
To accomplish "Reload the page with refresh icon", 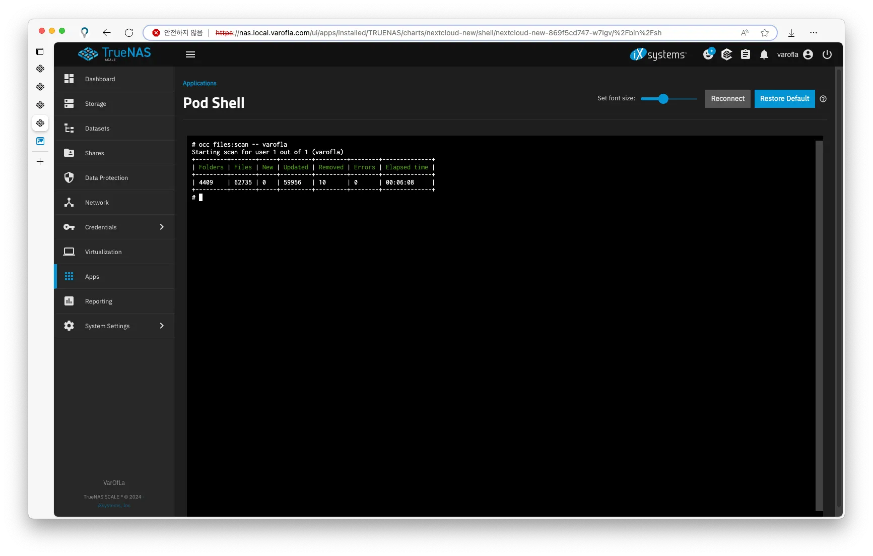I will 129,33.
